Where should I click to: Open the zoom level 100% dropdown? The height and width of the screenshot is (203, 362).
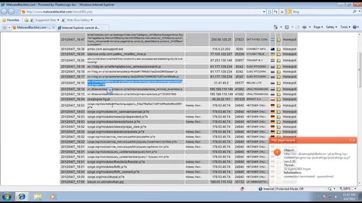[x=355, y=189]
